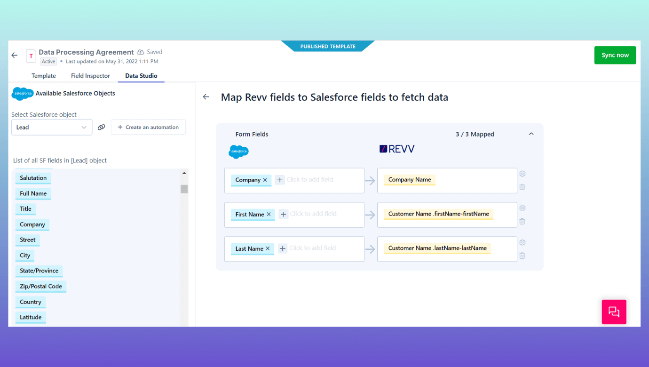Click the Data Processing Agreement title
The width and height of the screenshot is (649, 367).
pos(86,52)
